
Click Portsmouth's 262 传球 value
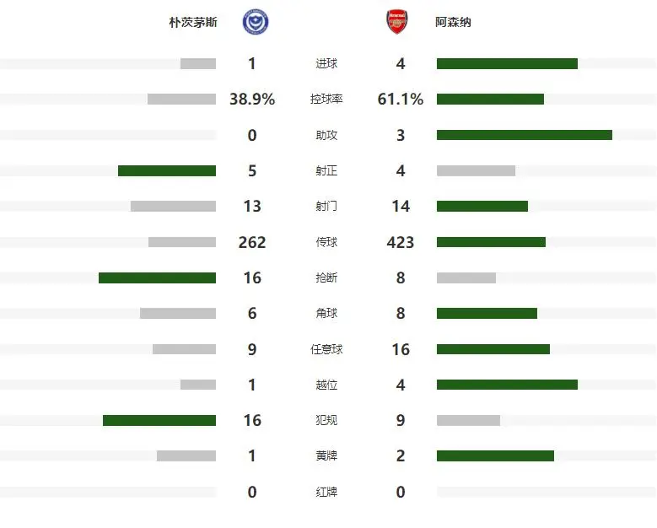point(252,243)
